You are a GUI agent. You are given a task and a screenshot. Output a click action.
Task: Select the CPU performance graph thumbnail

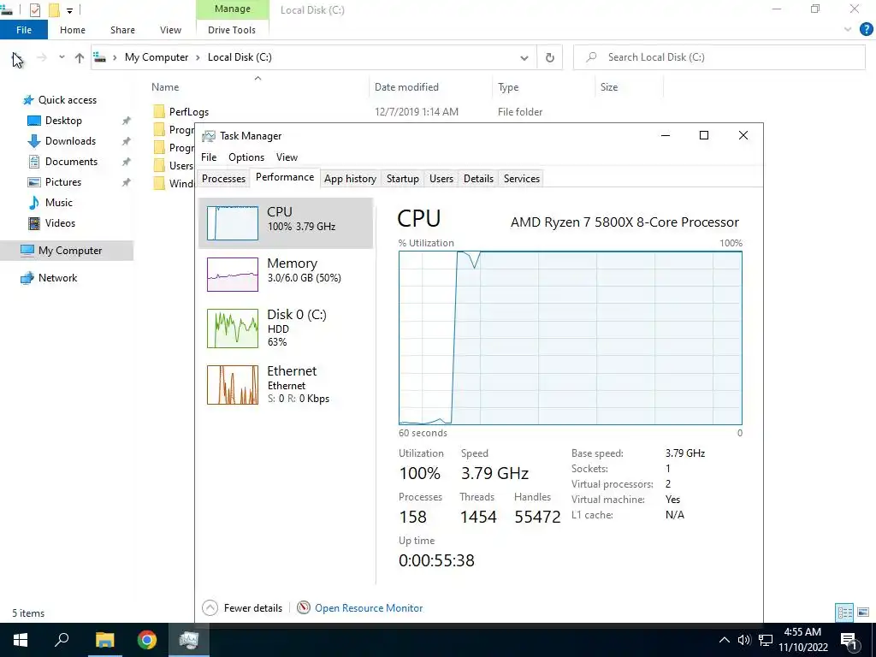[x=233, y=223]
